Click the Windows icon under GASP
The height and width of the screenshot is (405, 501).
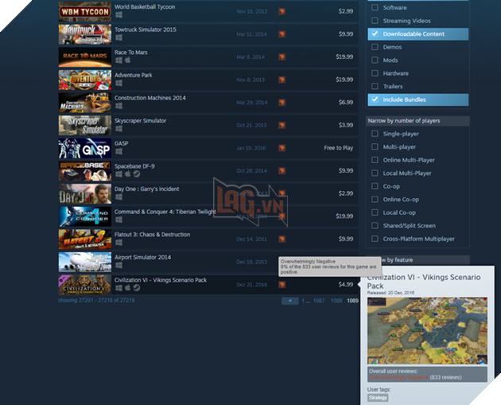[x=118, y=151]
